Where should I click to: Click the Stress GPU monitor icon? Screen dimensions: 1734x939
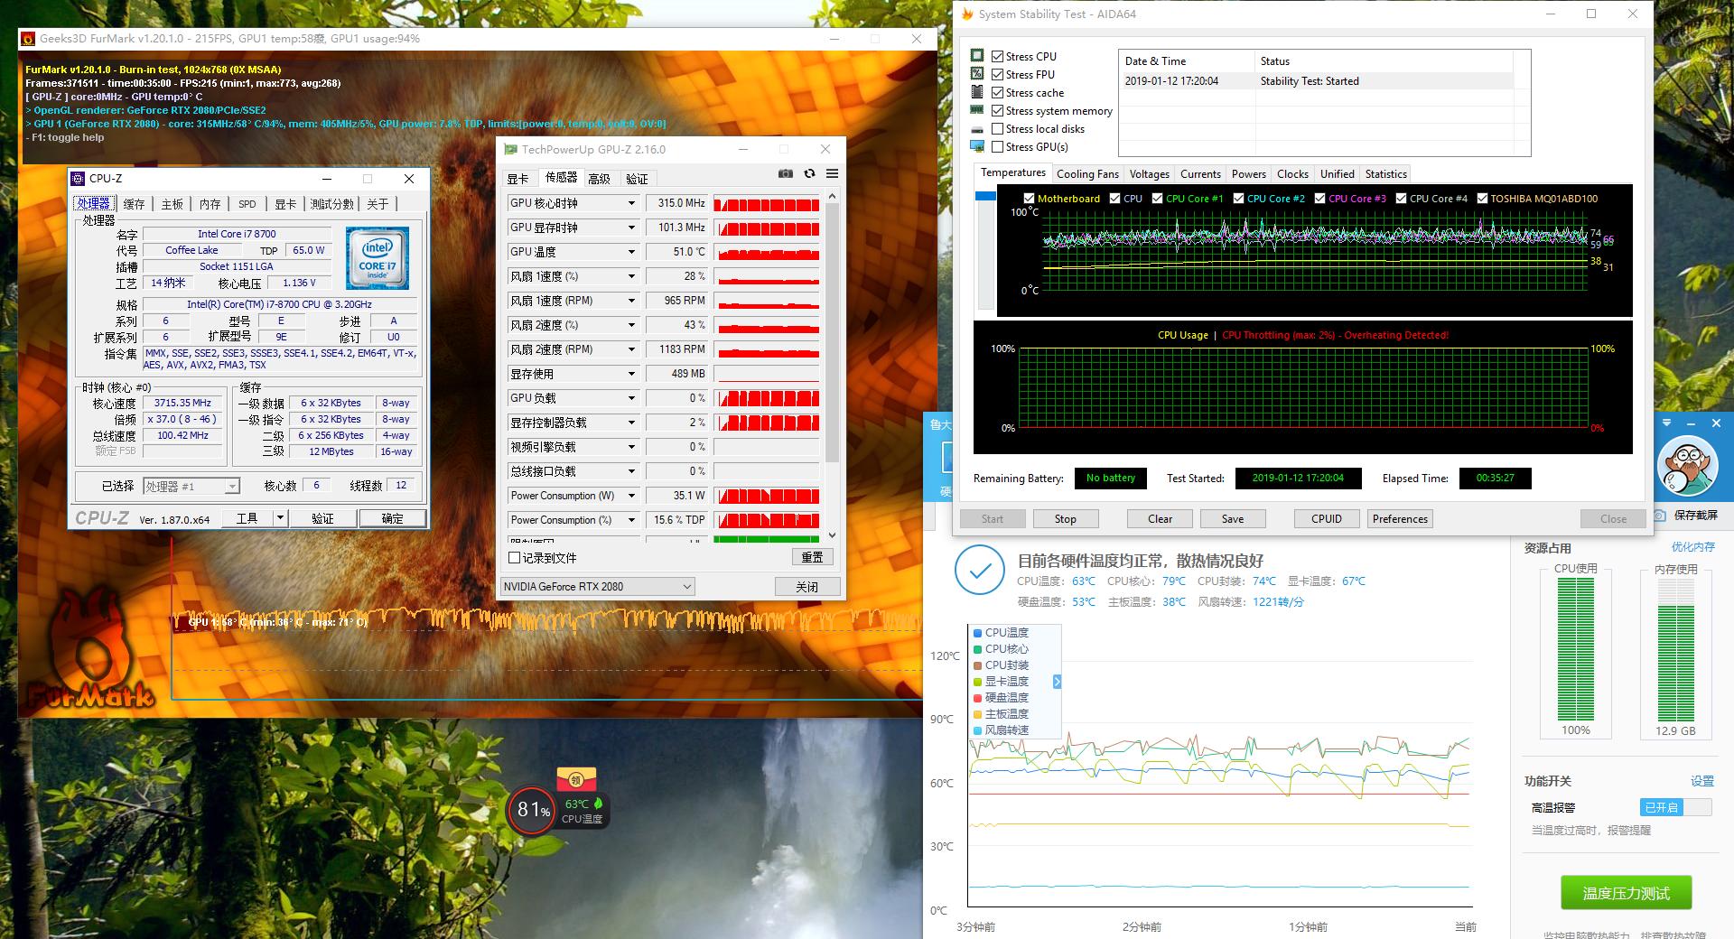977,146
